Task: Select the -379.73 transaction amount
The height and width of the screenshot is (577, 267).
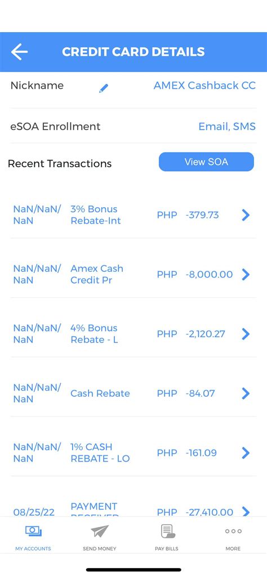Action: [202, 215]
